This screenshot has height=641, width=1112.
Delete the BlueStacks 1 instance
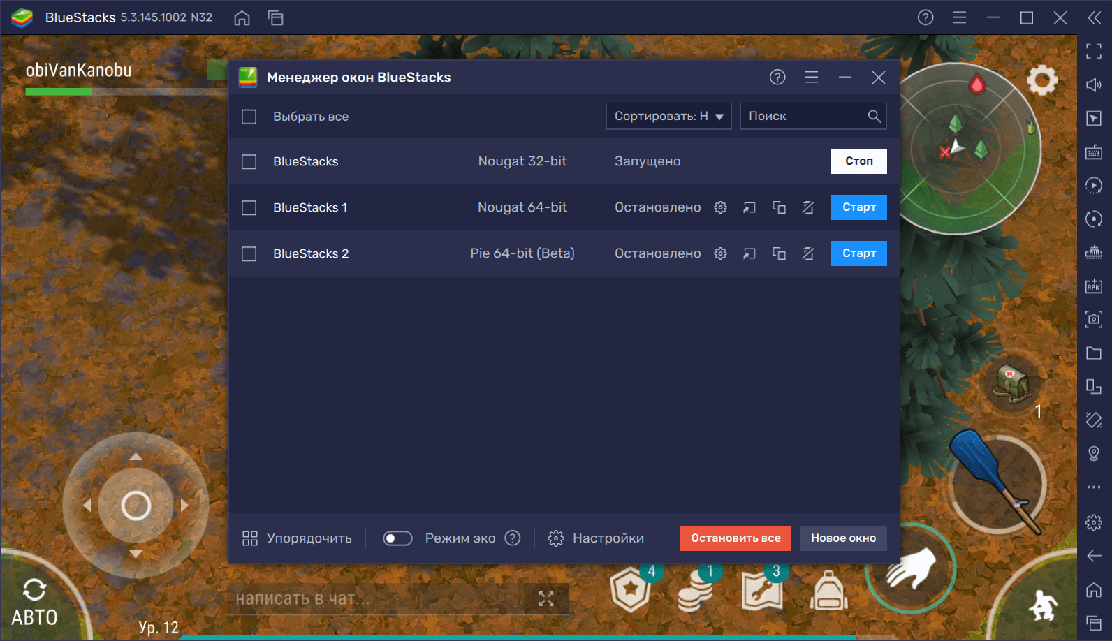click(x=808, y=207)
